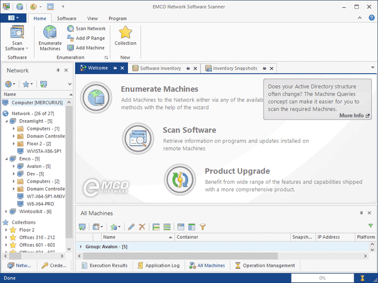Viewport: 378px width, 283px height.
Task: Open the scan dropdown in All Machines toolbar
Action: click(98, 227)
